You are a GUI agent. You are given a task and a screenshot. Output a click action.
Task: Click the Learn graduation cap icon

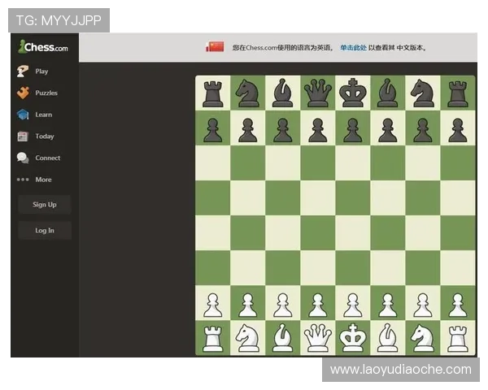[23, 115]
